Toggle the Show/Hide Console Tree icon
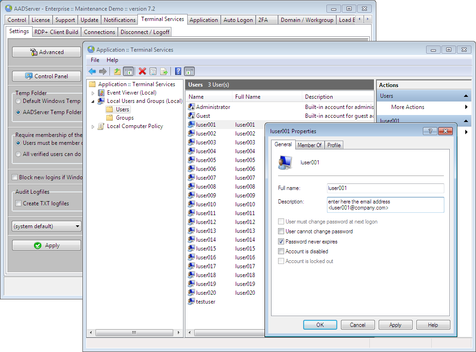Screen dimensions: 476x352 pyautogui.click(x=128, y=71)
